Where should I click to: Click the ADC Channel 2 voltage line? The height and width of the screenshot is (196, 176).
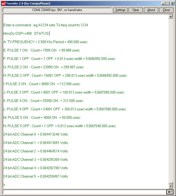click(36, 151)
